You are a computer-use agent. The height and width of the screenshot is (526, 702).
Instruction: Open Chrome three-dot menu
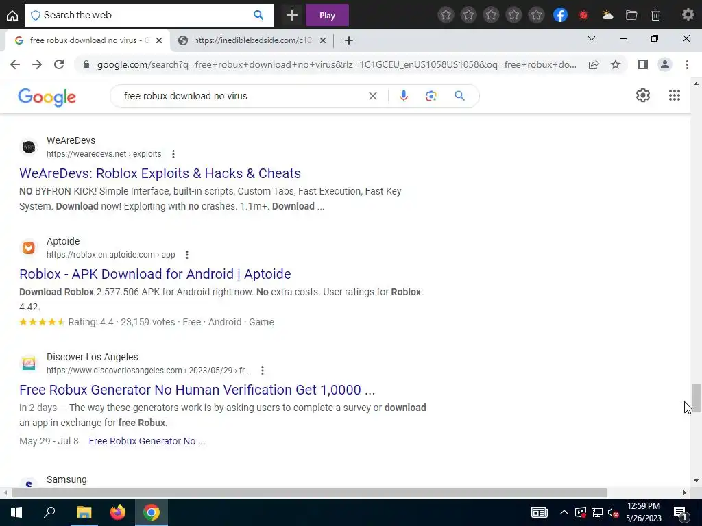click(x=687, y=64)
